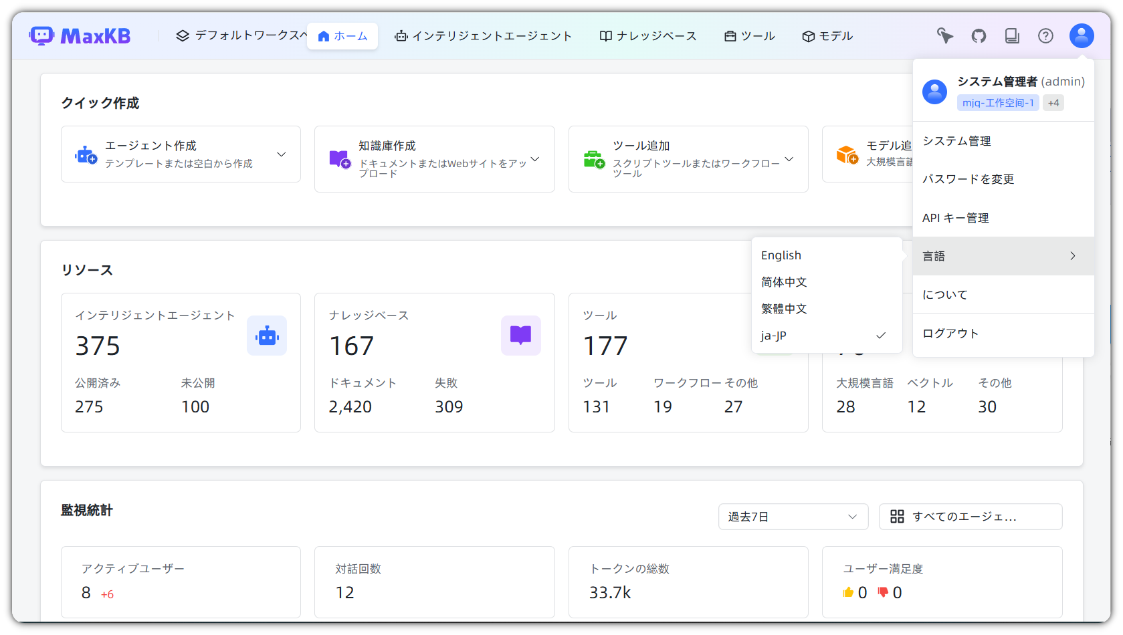Open API キー管理 menu entry
1123x635 pixels.
(1003, 218)
